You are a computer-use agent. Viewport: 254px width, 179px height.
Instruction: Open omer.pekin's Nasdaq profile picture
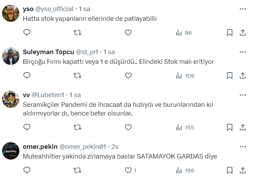tap(11, 151)
